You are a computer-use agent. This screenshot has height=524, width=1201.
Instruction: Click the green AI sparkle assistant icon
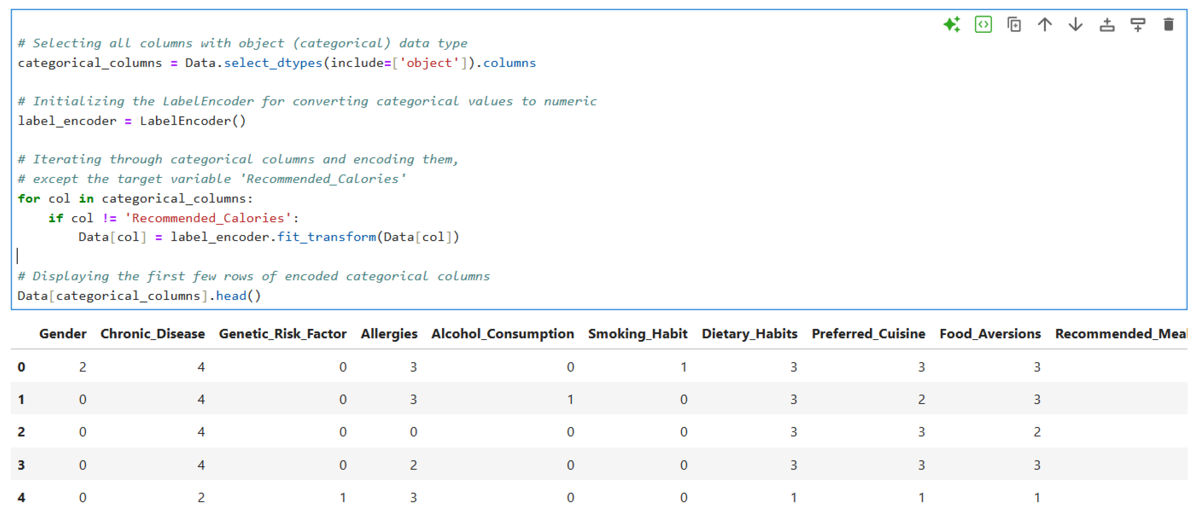click(952, 24)
